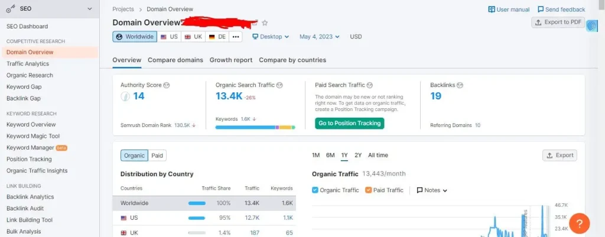Open Position Tracking in sidebar
This screenshot has width=605, height=237.
tap(29, 159)
